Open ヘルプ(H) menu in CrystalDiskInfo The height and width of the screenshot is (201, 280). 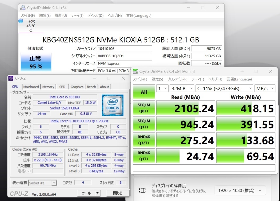click(x=115, y=16)
